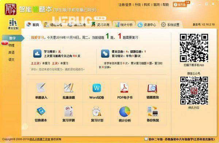Image resolution: width=219 pixels, height=143 pixels.
Task: Click green current mistake count 1
Action: click(107, 36)
